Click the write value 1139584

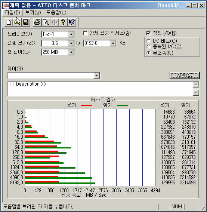coord(167,172)
